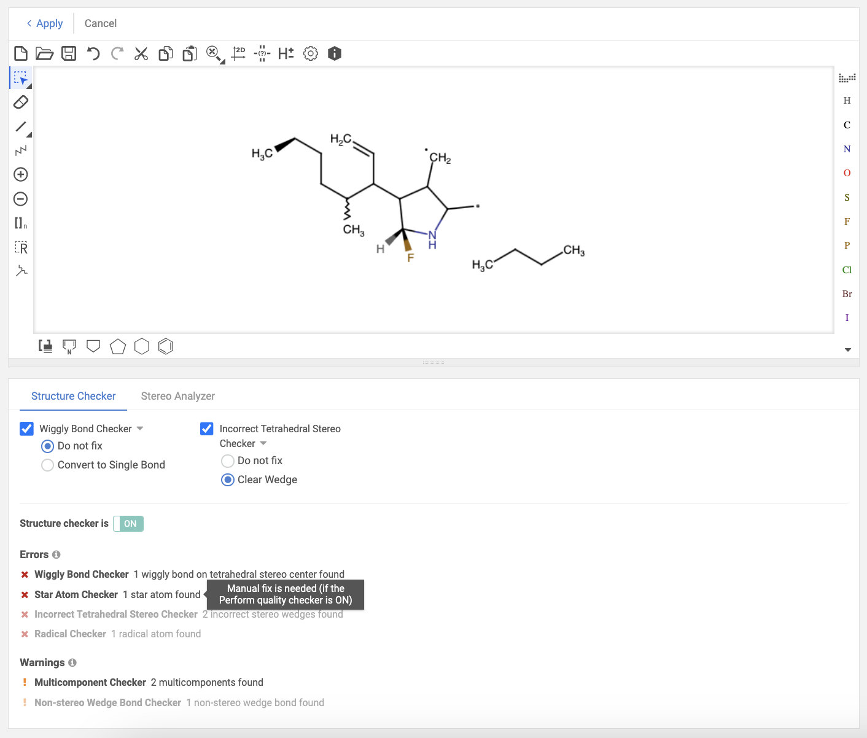867x738 pixels.
Task: Expand the atom palette down arrow
Action: pyautogui.click(x=847, y=350)
